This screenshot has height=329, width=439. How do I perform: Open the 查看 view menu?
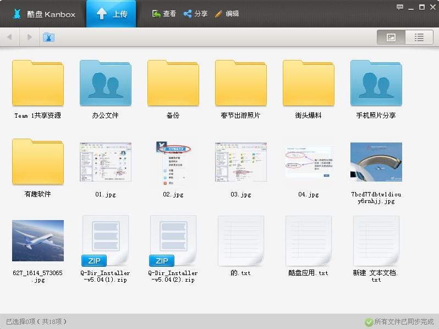(164, 14)
